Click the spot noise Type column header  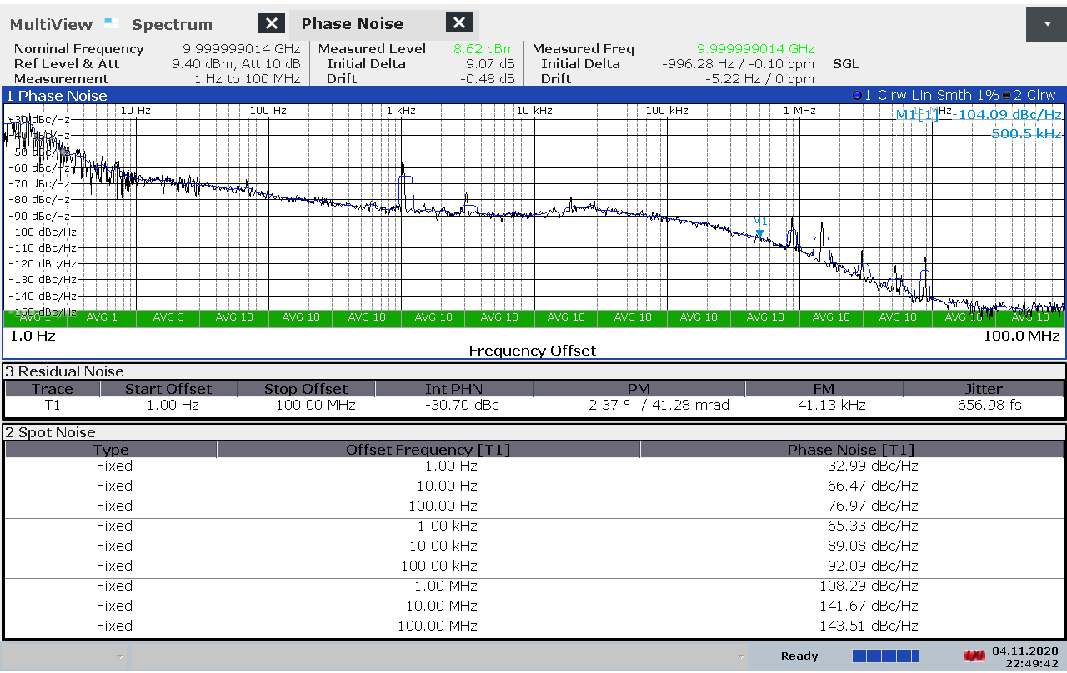pos(111,450)
